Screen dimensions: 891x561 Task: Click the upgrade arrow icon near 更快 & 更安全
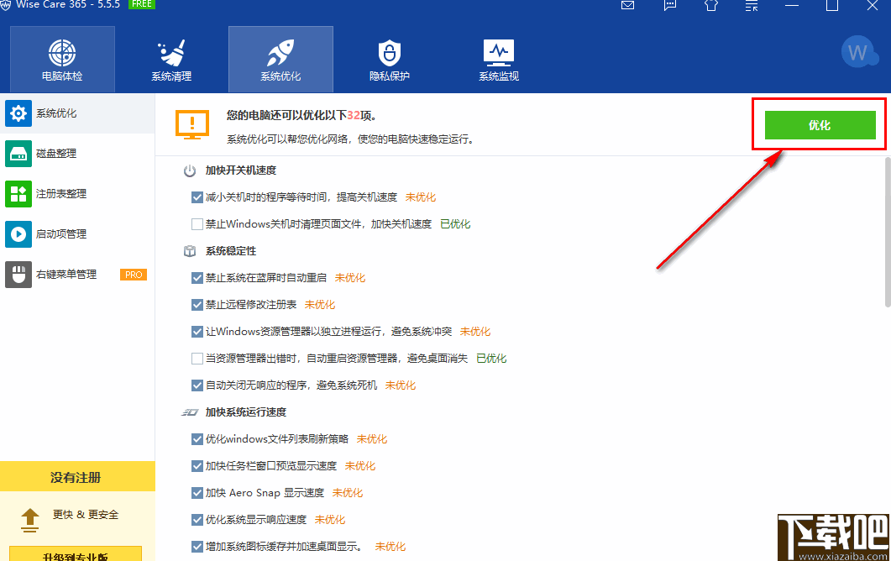[x=30, y=520]
